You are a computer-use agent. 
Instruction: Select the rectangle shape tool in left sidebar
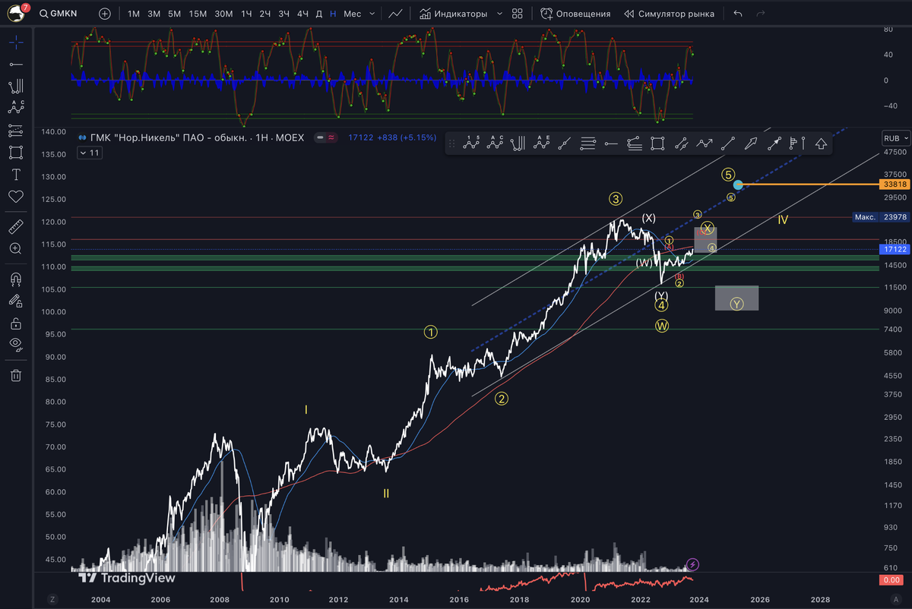(16, 153)
